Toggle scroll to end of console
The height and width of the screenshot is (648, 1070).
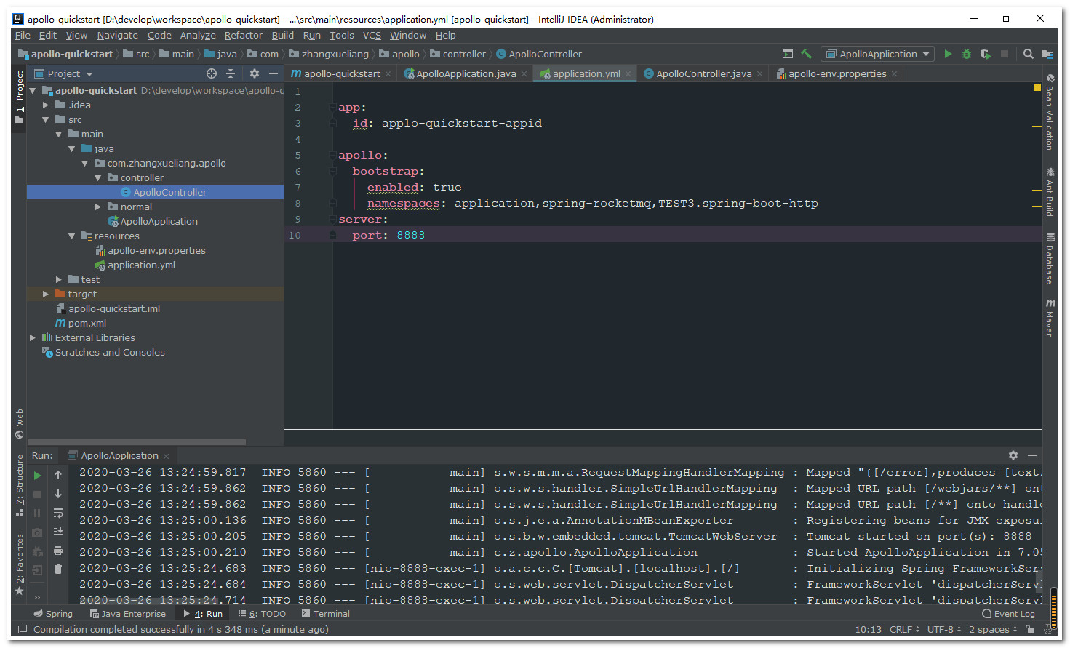[58, 532]
